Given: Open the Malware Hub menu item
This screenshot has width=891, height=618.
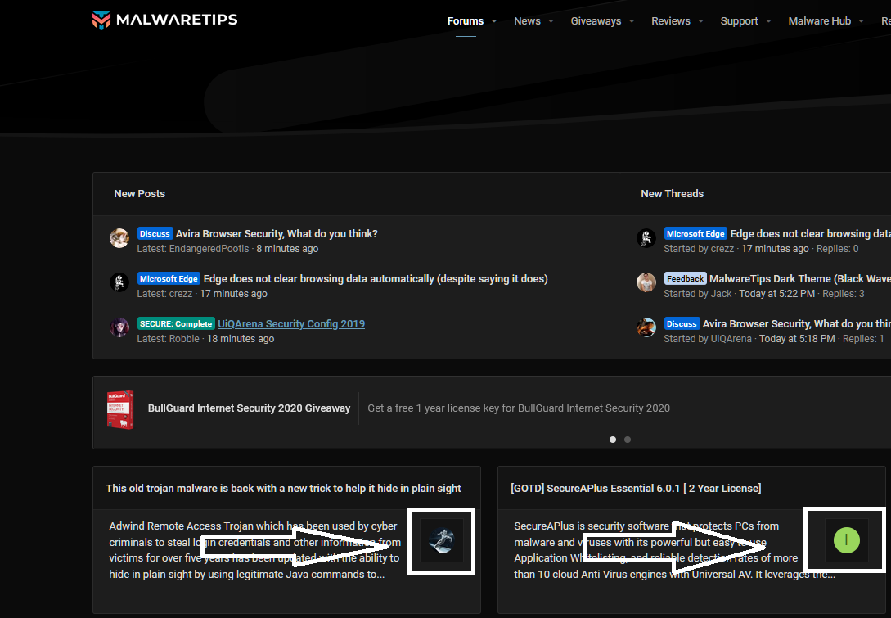Looking at the screenshot, I should [819, 21].
